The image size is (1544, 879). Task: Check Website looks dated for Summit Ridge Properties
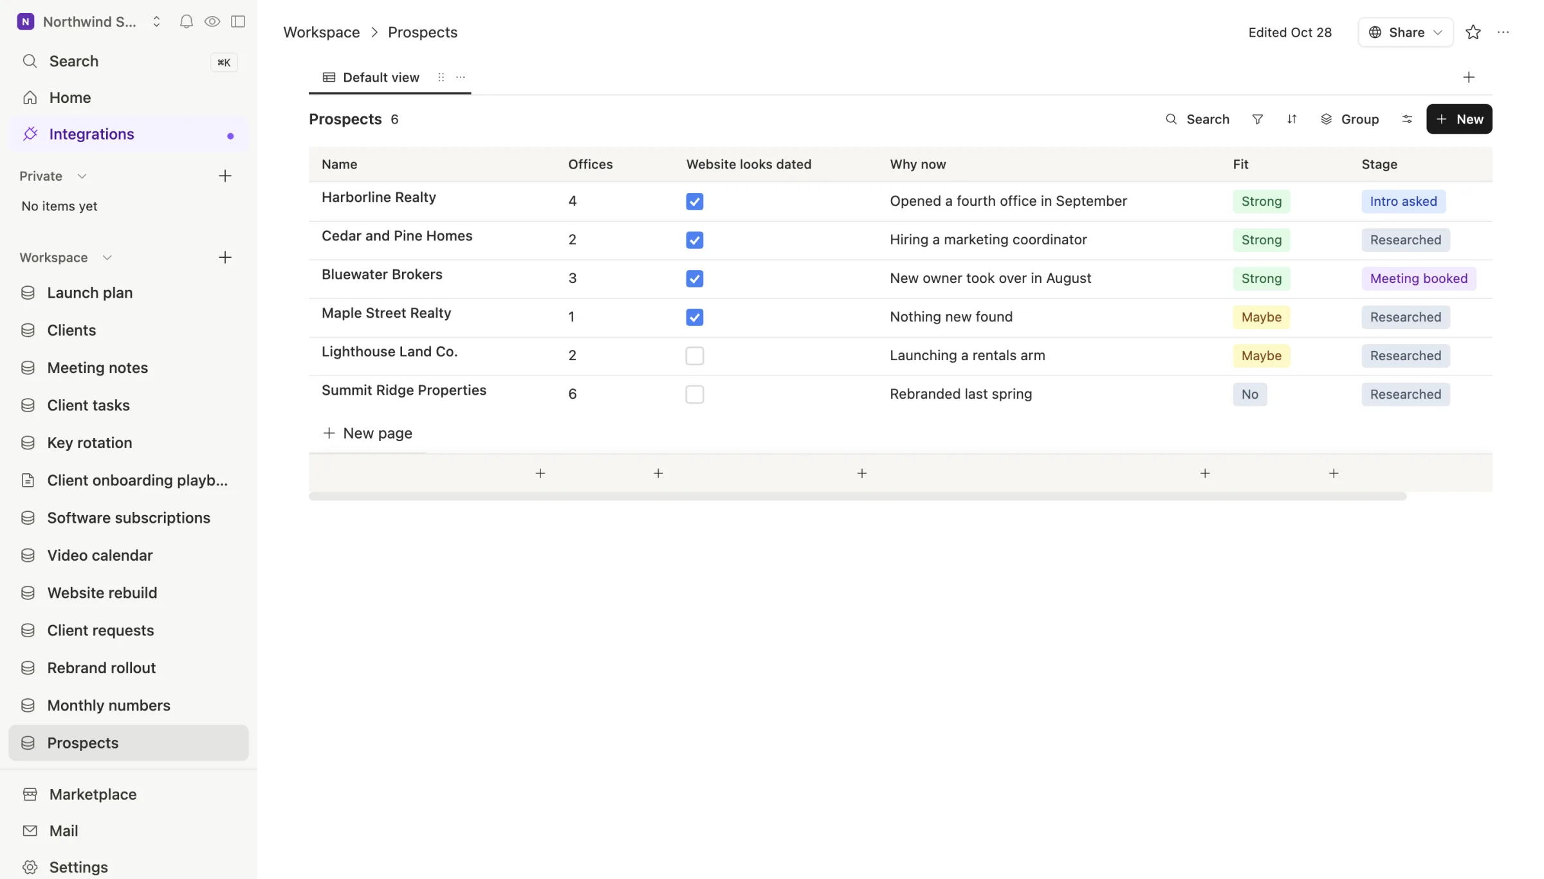coord(695,395)
